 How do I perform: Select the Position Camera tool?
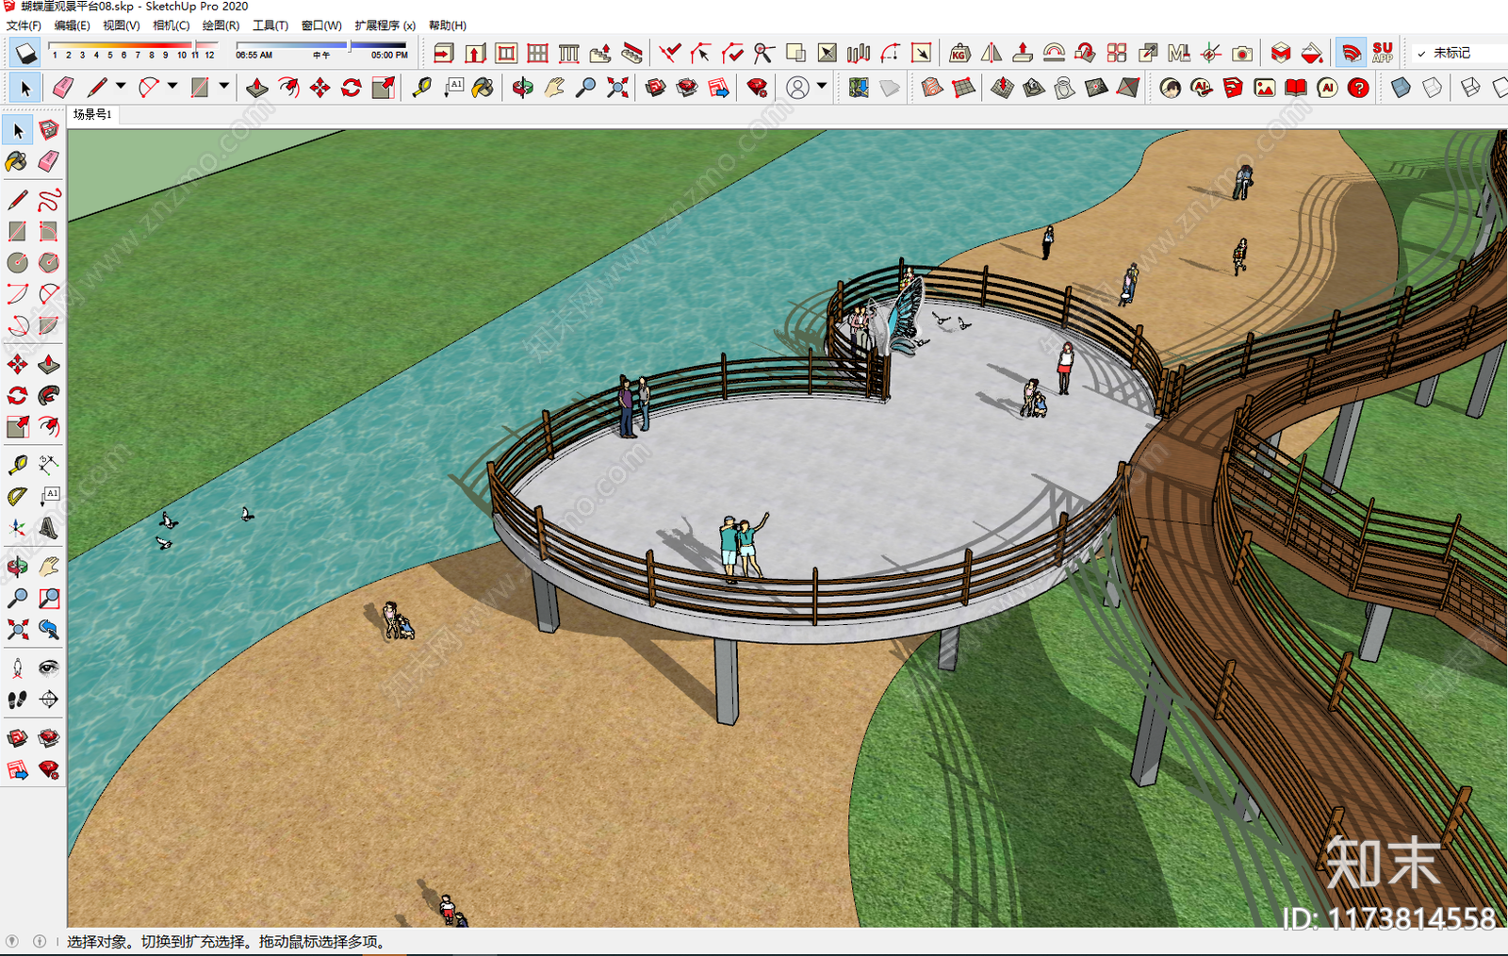(x=18, y=668)
